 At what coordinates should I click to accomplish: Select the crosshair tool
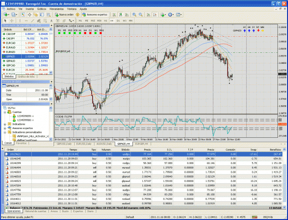[12, 21]
